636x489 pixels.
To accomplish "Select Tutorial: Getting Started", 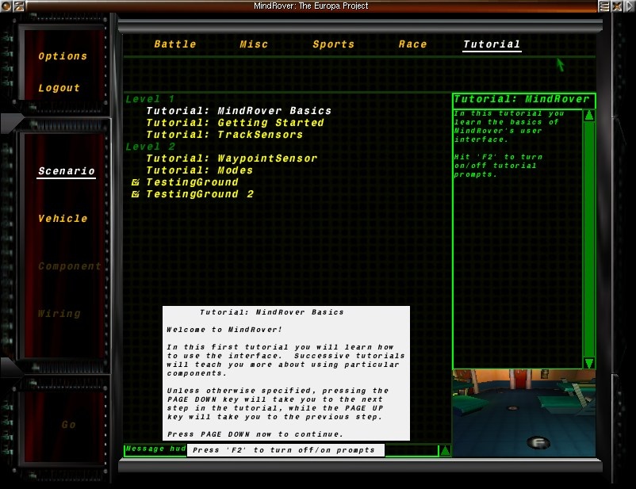I will [235, 123].
